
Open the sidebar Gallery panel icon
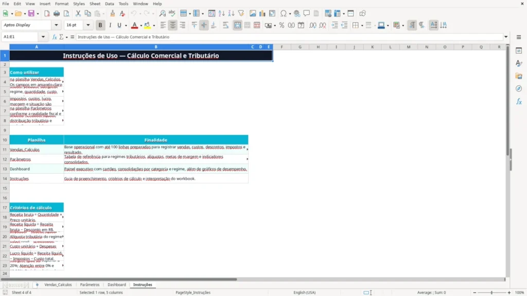point(519,76)
